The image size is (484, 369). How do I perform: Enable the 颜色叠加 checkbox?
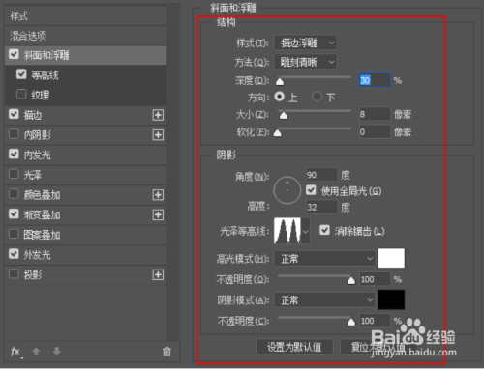pos(14,194)
